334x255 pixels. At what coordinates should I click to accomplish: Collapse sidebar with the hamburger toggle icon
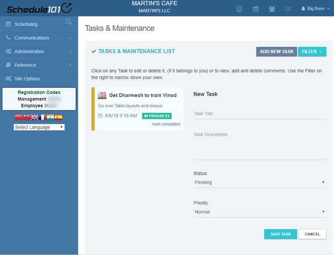[68, 22]
